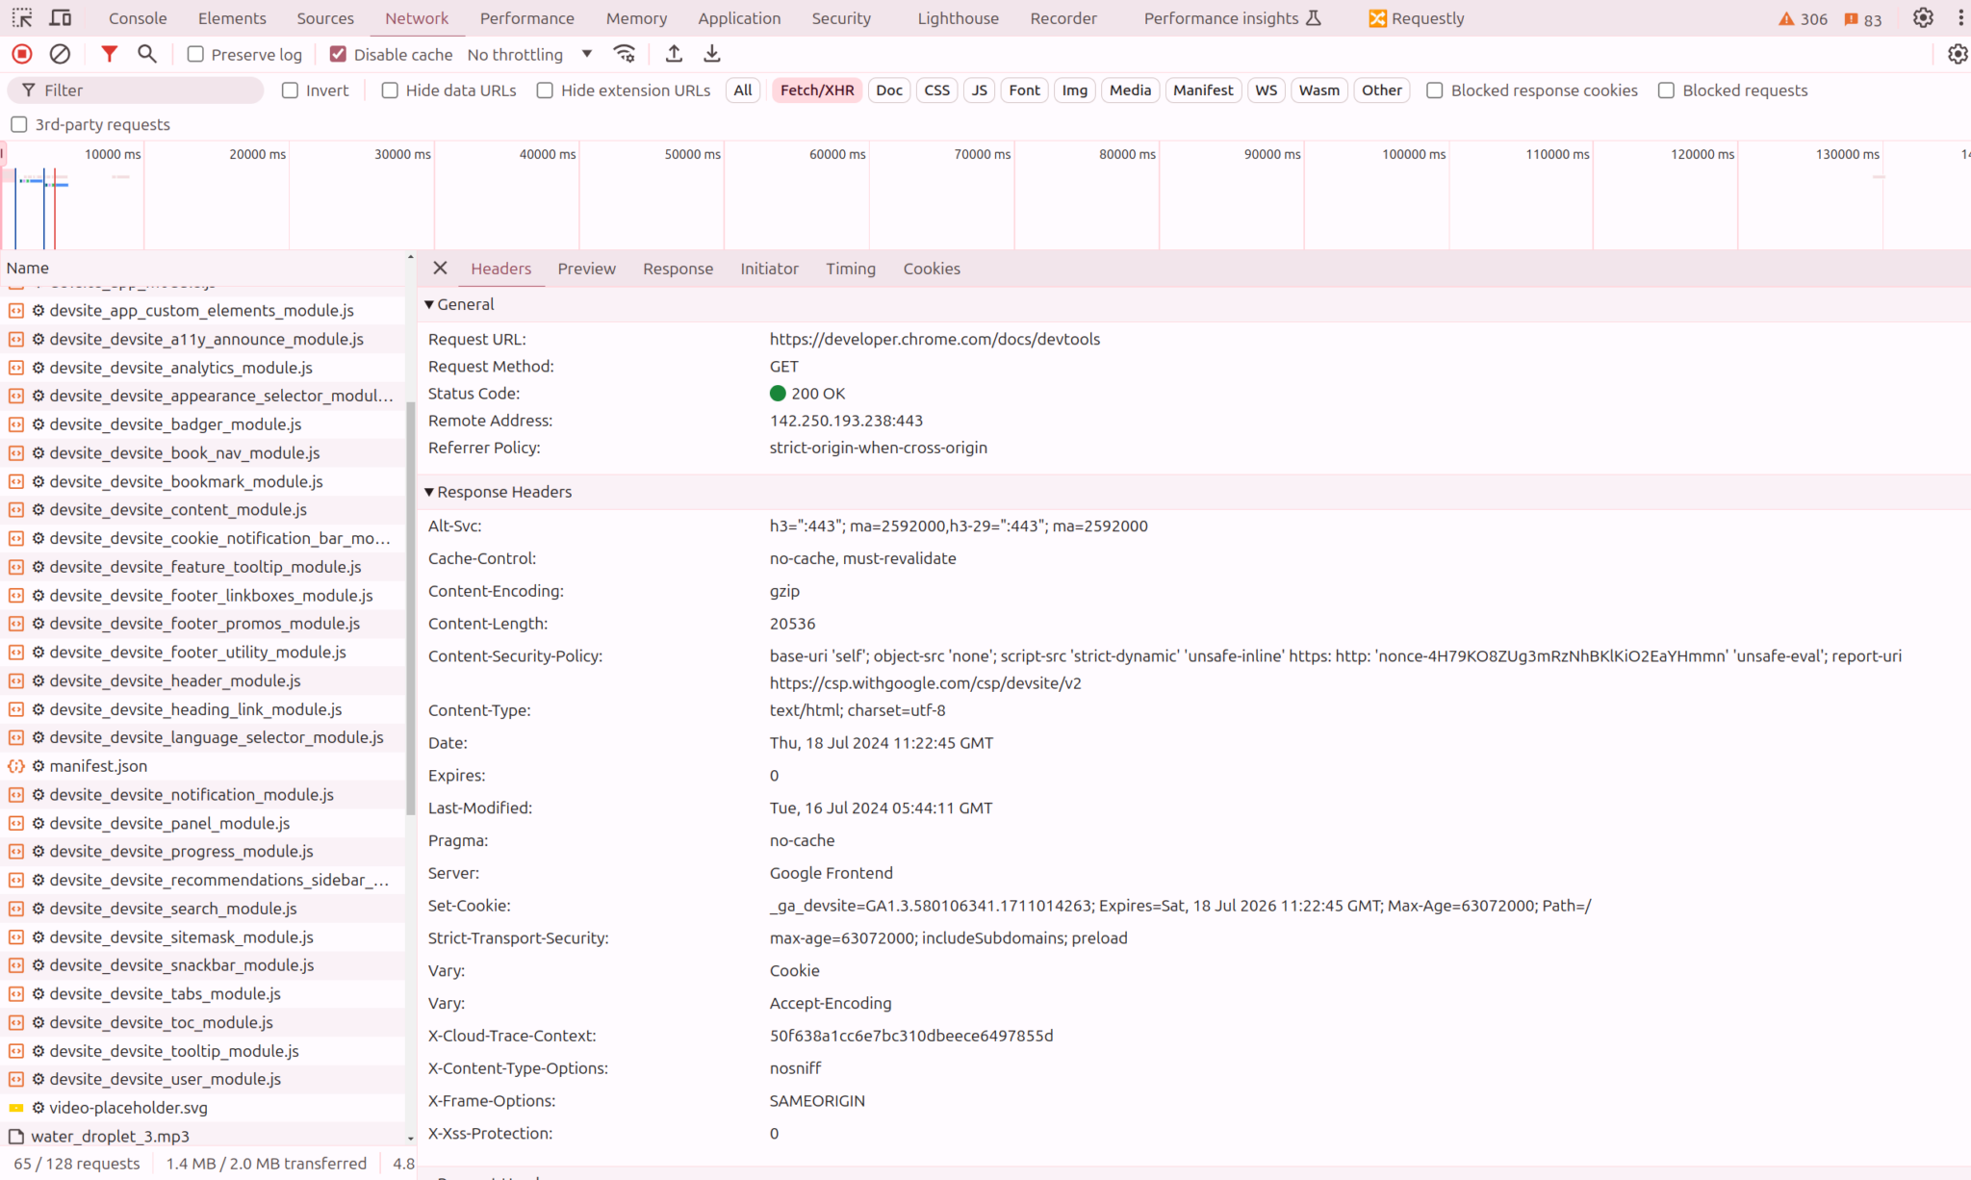Select the manifest.json request

click(x=98, y=765)
